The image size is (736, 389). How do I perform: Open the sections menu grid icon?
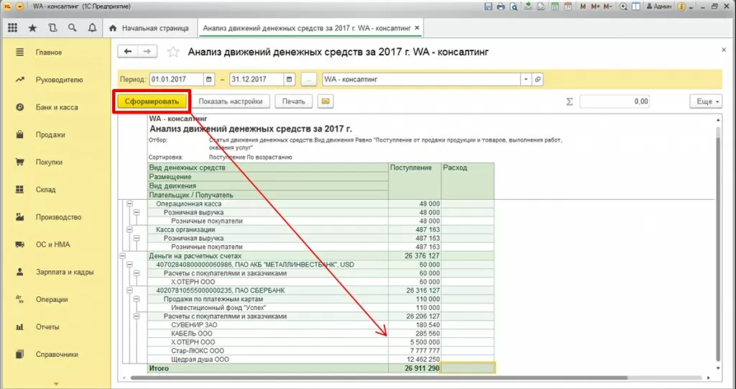(12, 28)
